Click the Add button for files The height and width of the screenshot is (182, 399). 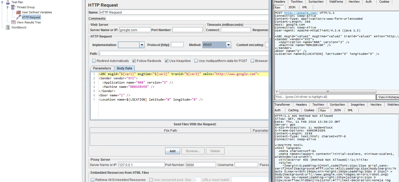pyautogui.click(x=172, y=151)
